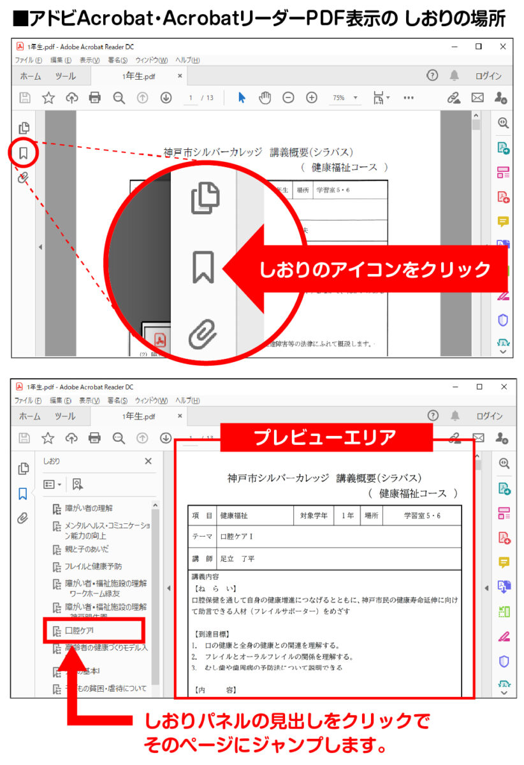Click ログイン in lower window
524x765 pixels.
(x=488, y=416)
